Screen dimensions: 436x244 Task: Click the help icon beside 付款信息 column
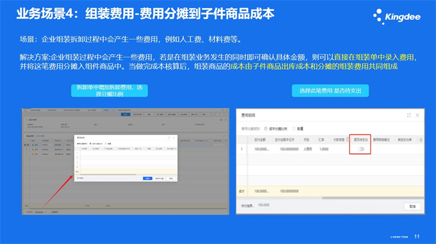[x=348, y=140]
